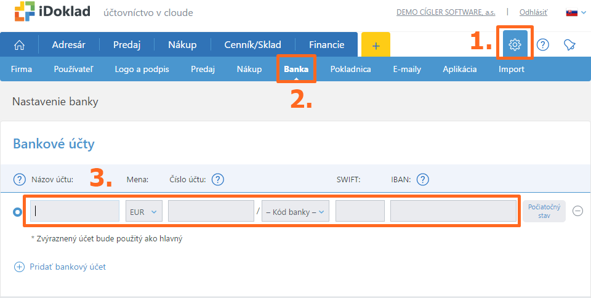Open the EUR currency dropdown
The width and height of the screenshot is (591, 298).
click(x=143, y=211)
